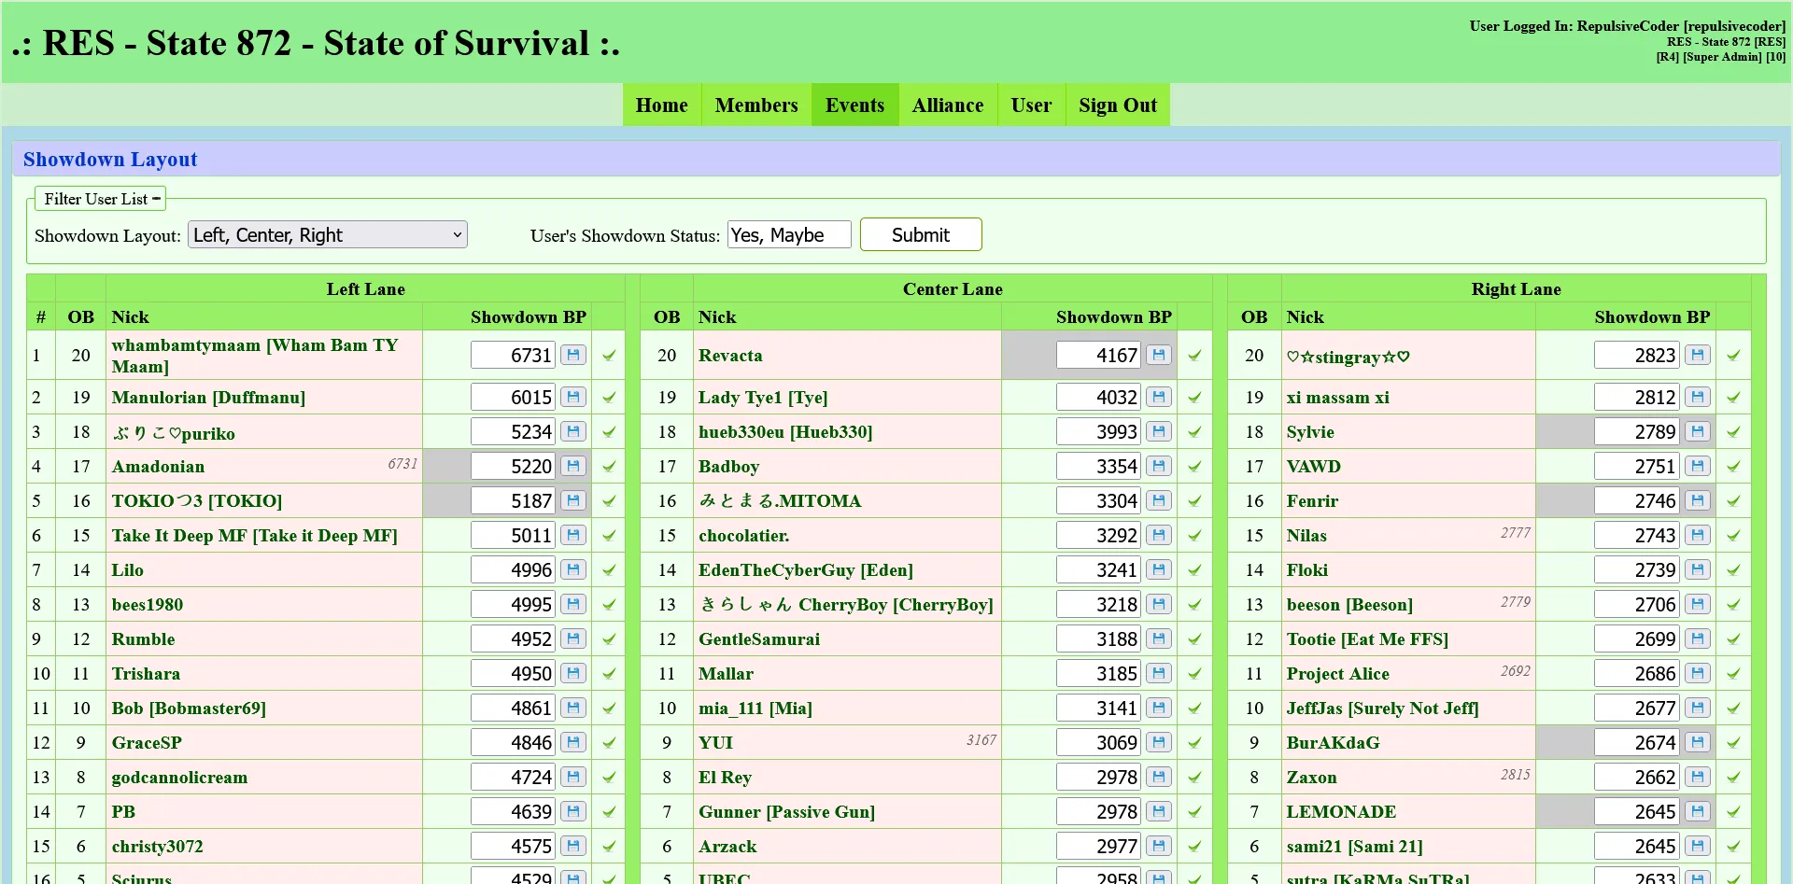
Task: Open member link EdenTheCyberGuy [Eden]
Action: click(x=806, y=569)
